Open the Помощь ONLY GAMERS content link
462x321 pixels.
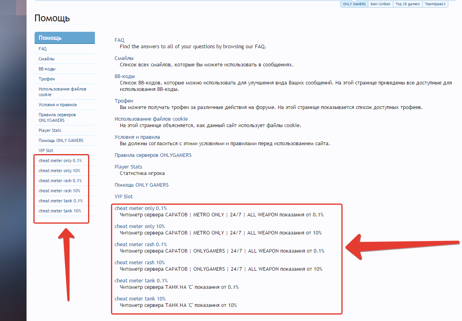142,185
